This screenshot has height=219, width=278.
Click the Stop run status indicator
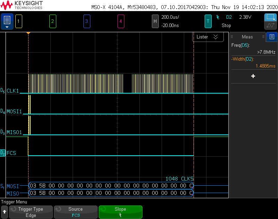[226, 25]
